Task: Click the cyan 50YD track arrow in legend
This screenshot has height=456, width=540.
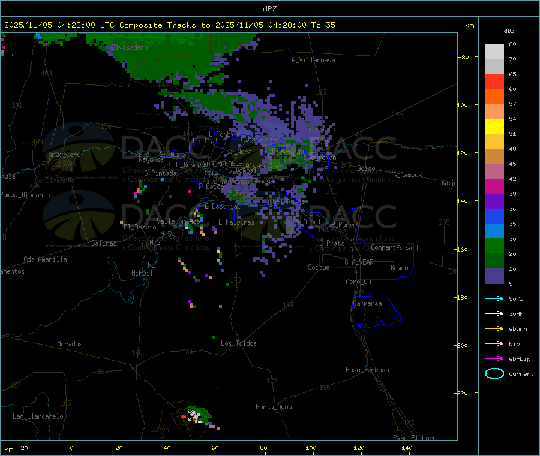Action: click(494, 298)
